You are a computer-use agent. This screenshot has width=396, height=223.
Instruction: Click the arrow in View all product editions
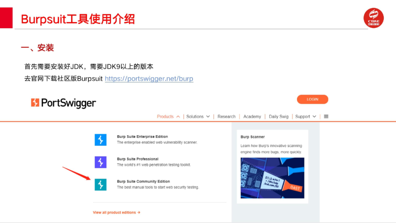click(139, 212)
